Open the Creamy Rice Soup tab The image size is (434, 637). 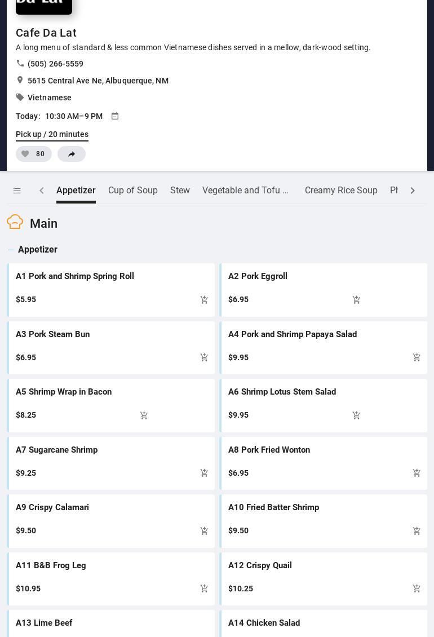(341, 191)
